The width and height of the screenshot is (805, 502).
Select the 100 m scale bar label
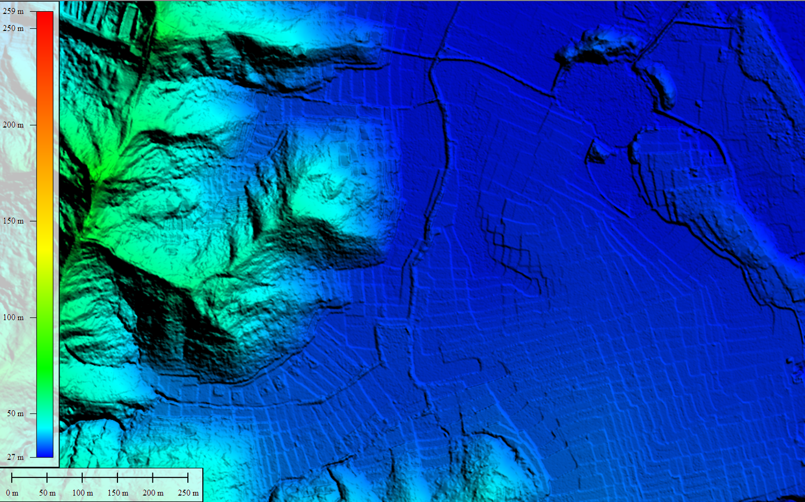[x=83, y=493]
